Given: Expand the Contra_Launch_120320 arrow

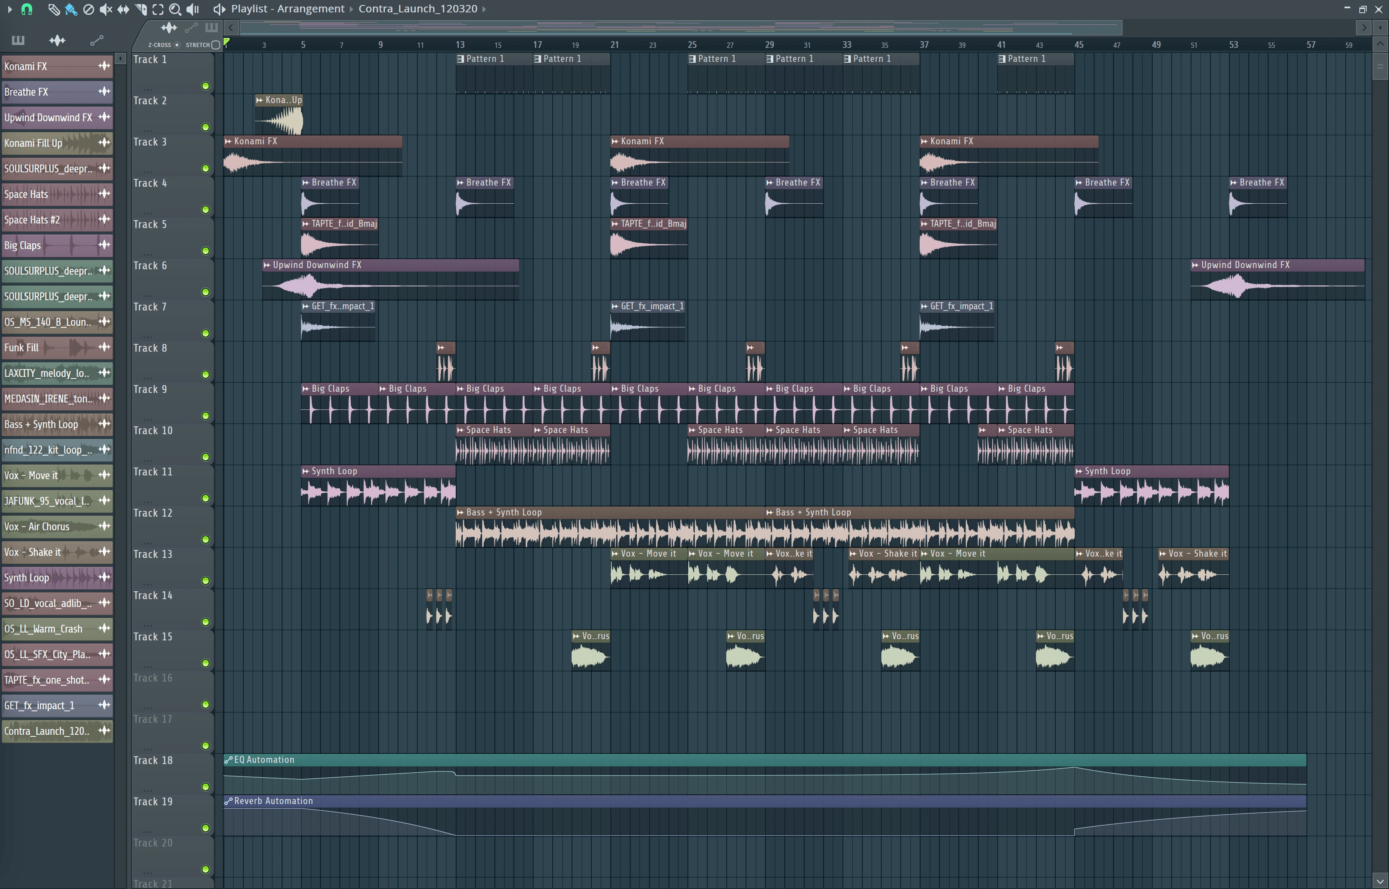Looking at the screenshot, I should [484, 9].
